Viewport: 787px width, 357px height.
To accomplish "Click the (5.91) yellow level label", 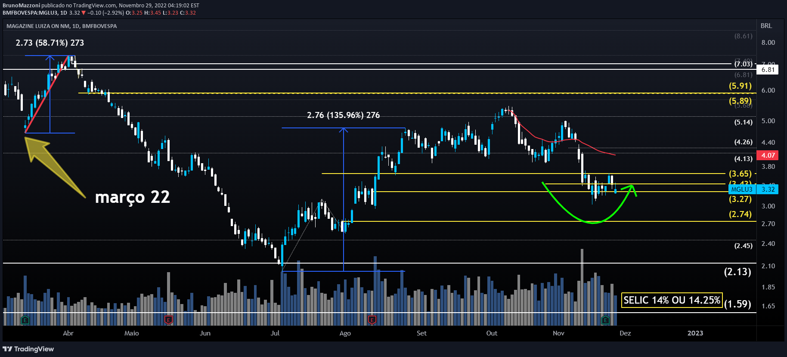I will [x=740, y=86].
